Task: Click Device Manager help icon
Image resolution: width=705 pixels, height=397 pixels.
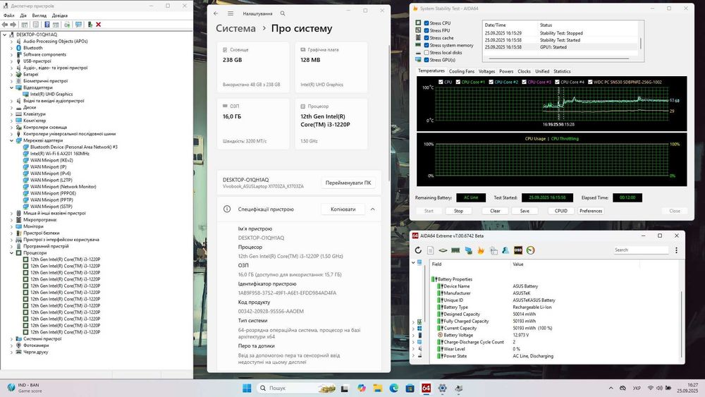Action: 47,25
